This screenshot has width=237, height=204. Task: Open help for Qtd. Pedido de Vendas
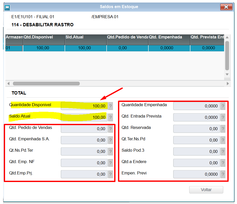(x=110, y=129)
